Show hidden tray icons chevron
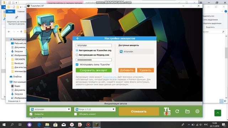Viewport: 228px width, 128px height. tap(189, 125)
